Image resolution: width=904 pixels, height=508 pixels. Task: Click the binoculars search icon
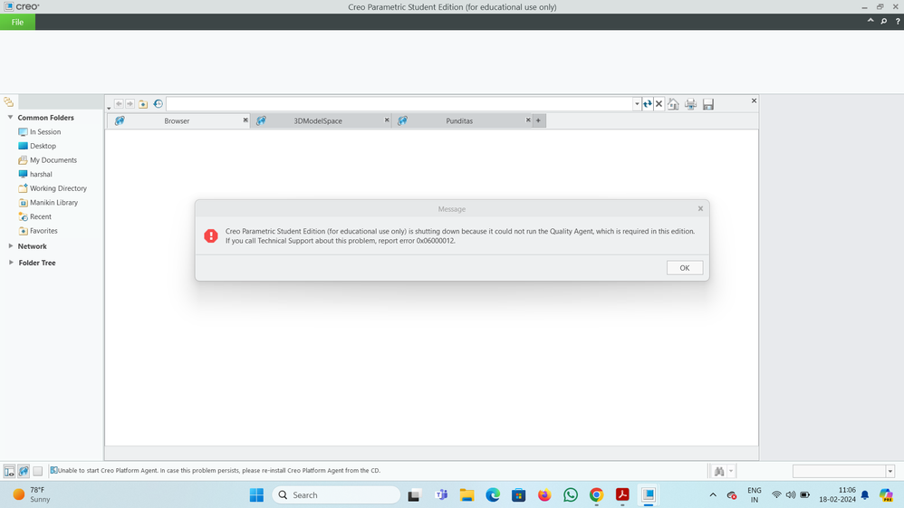tap(719, 471)
